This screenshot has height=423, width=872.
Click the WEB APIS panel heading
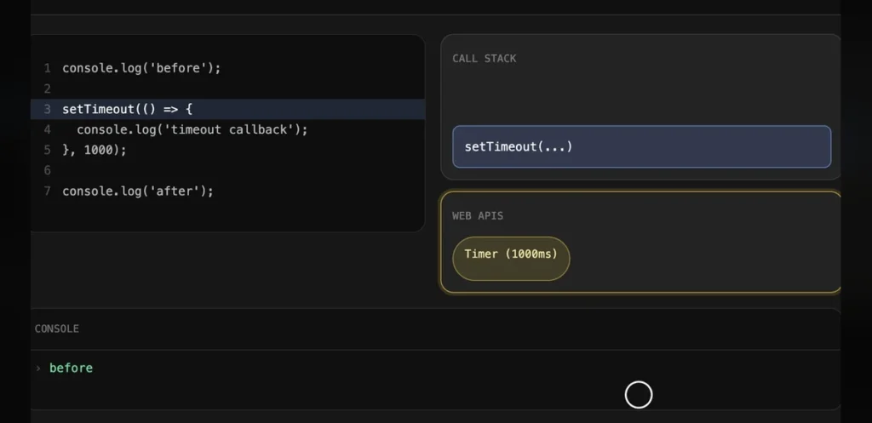tap(478, 215)
